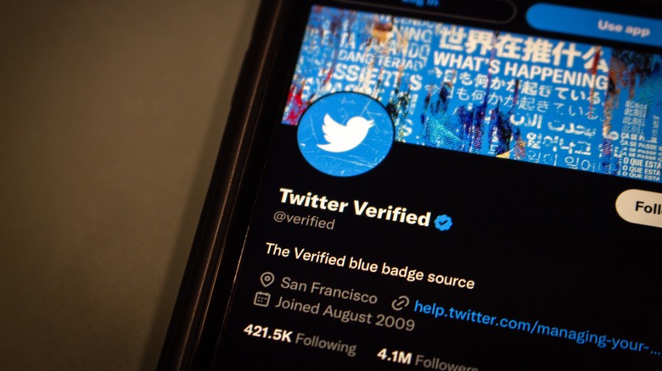Tap the blue verified checkmark badge

point(443,222)
